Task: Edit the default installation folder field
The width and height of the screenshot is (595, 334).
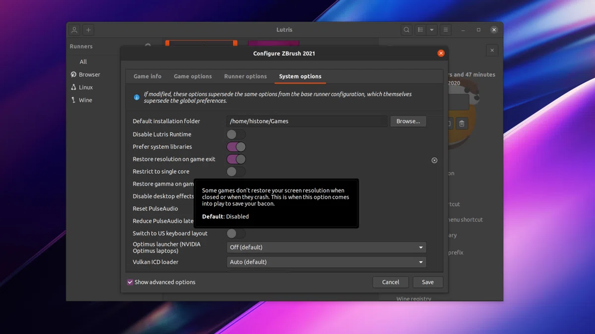Action: [307, 121]
